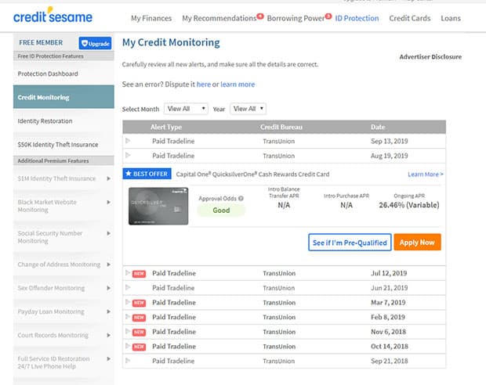Screen dimensions: 486x385
Task: Expand Payday Loan Monitoring arrow
Action: 108,311
